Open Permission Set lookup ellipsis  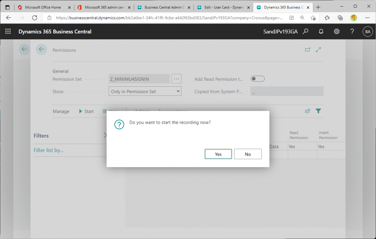[x=177, y=79]
